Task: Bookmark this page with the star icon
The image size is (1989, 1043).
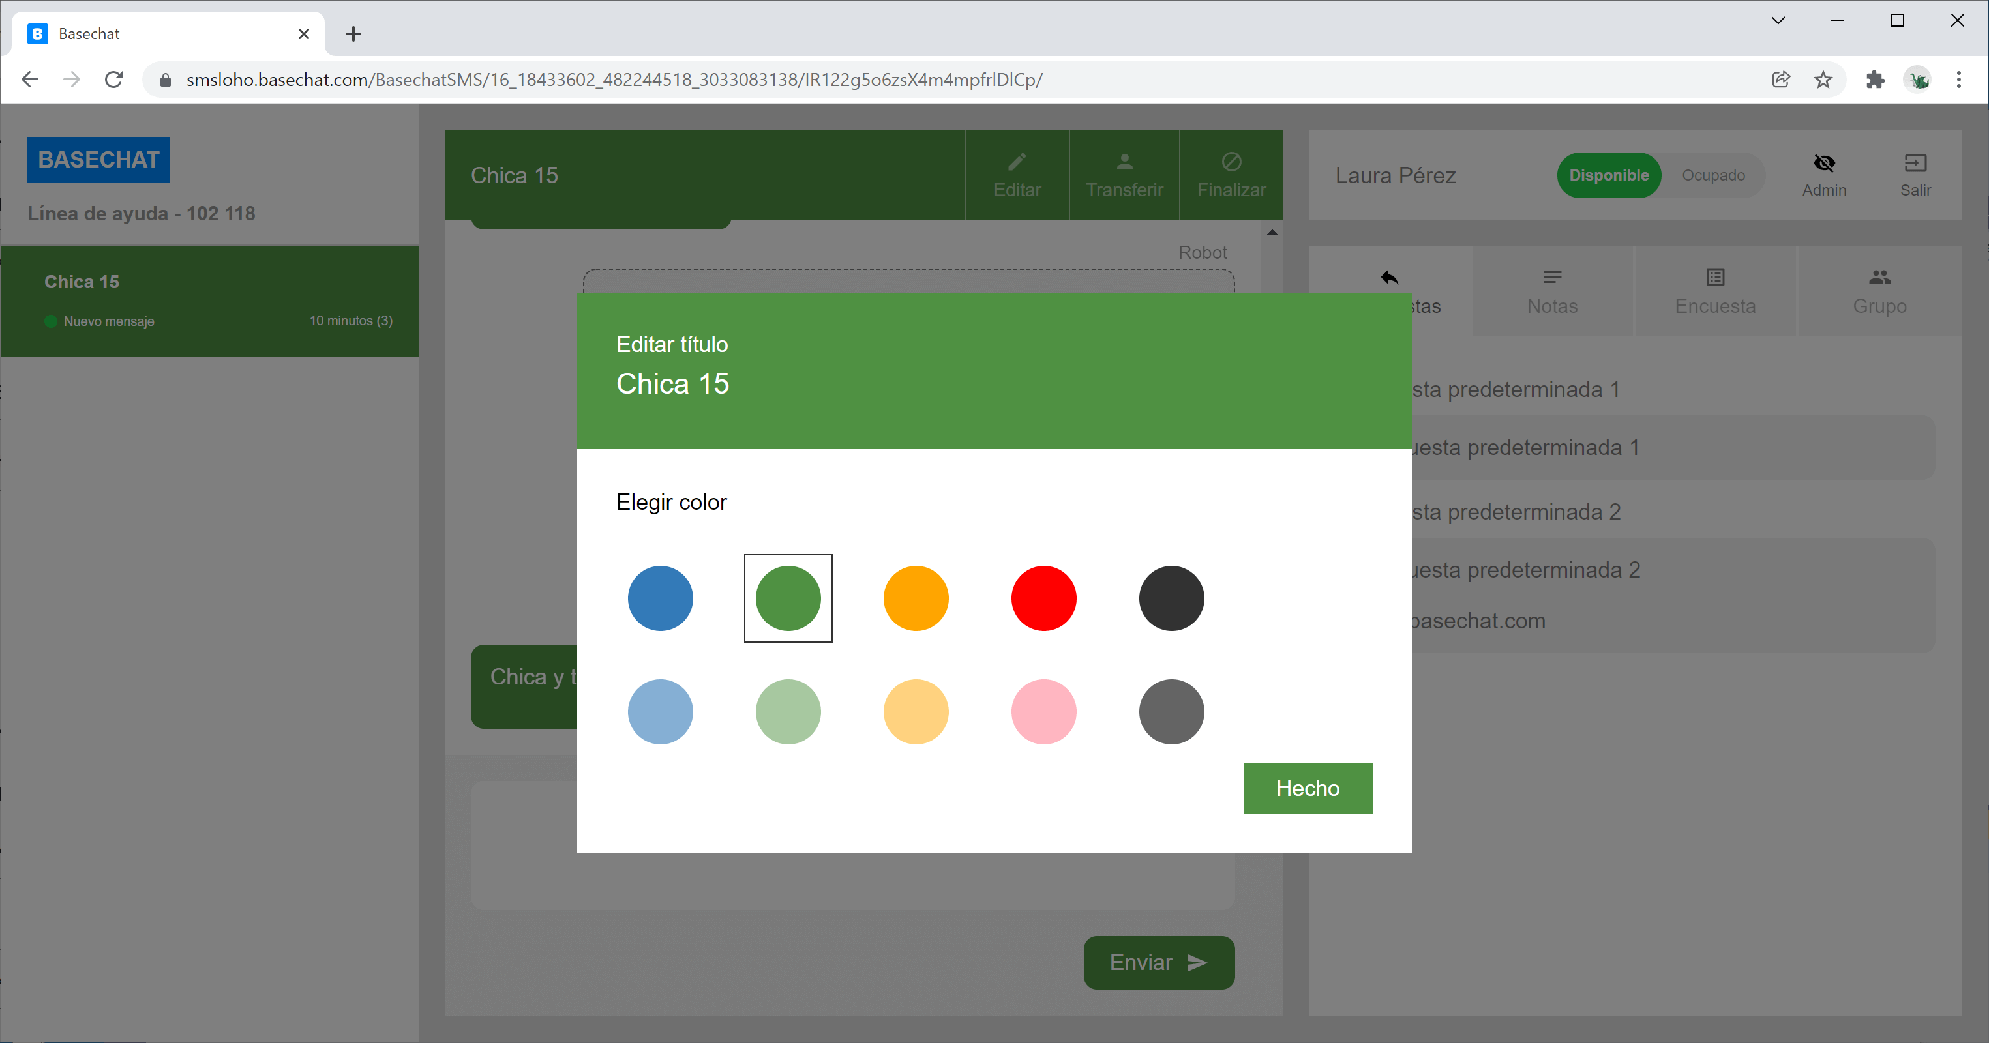Action: [1823, 80]
